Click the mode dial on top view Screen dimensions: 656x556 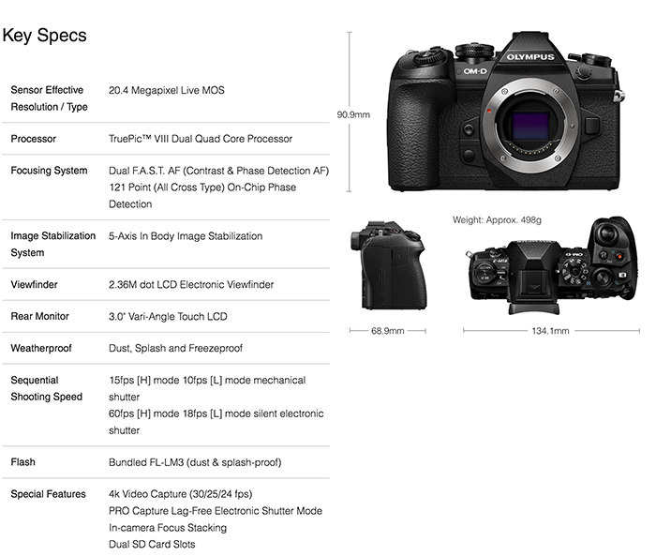(x=575, y=271)
